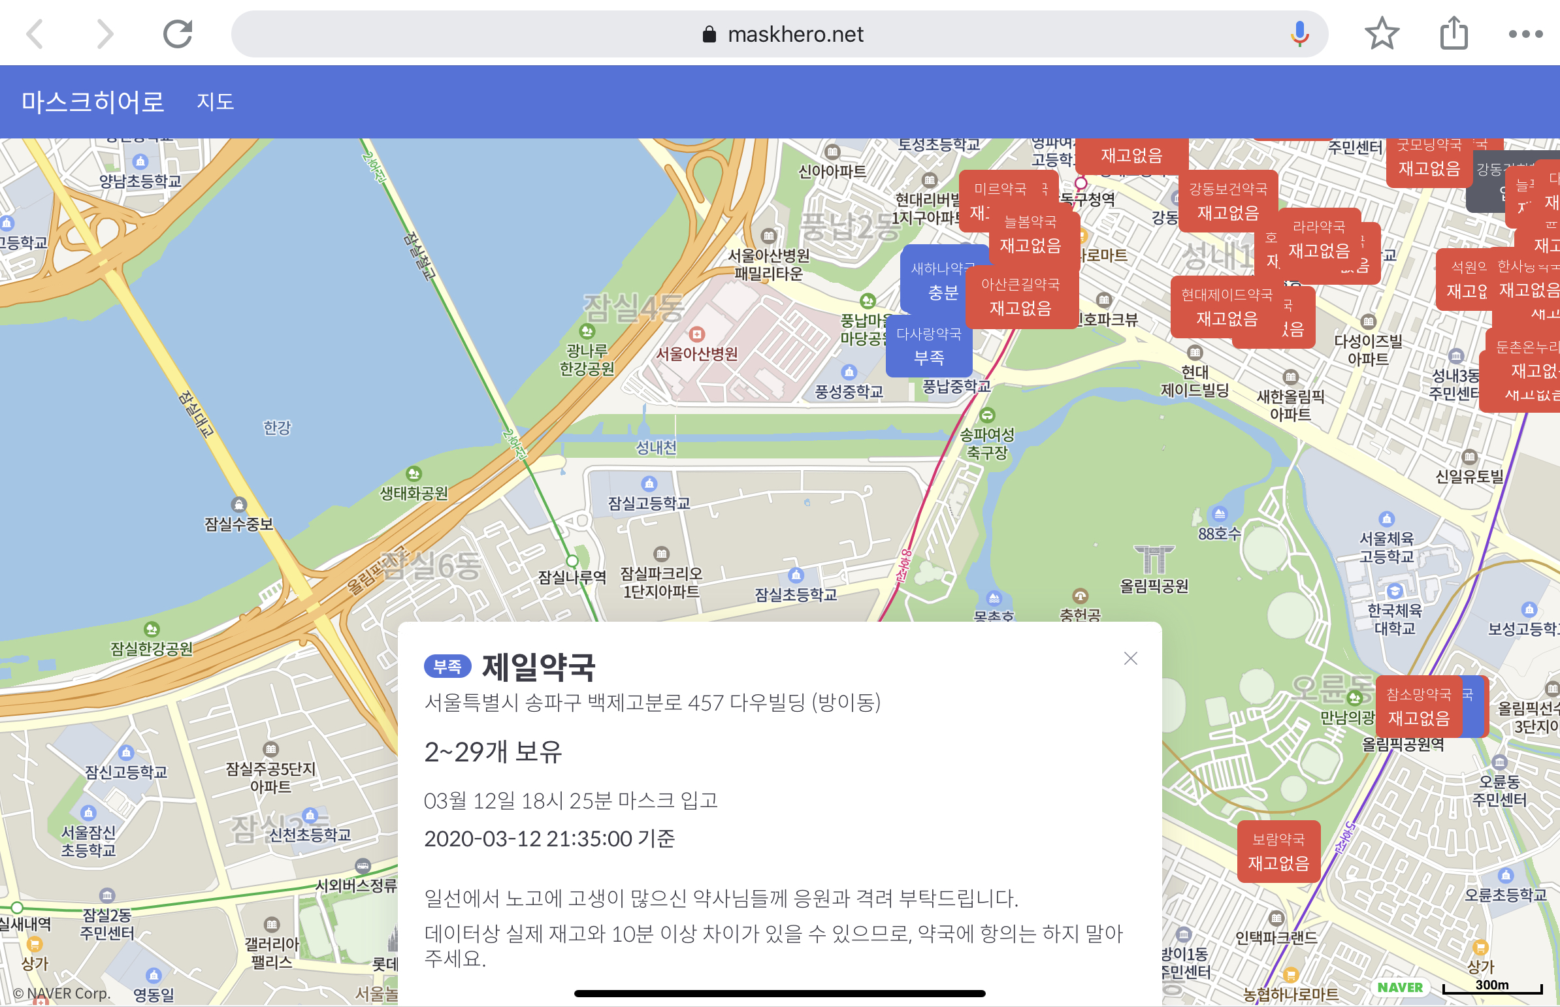
Task: Open the share sheet icon
Action: click(x=1454, y=34)
